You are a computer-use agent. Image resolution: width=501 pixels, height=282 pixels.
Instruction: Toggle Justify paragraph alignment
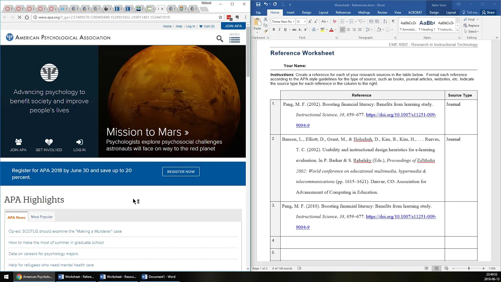[360, 30]
